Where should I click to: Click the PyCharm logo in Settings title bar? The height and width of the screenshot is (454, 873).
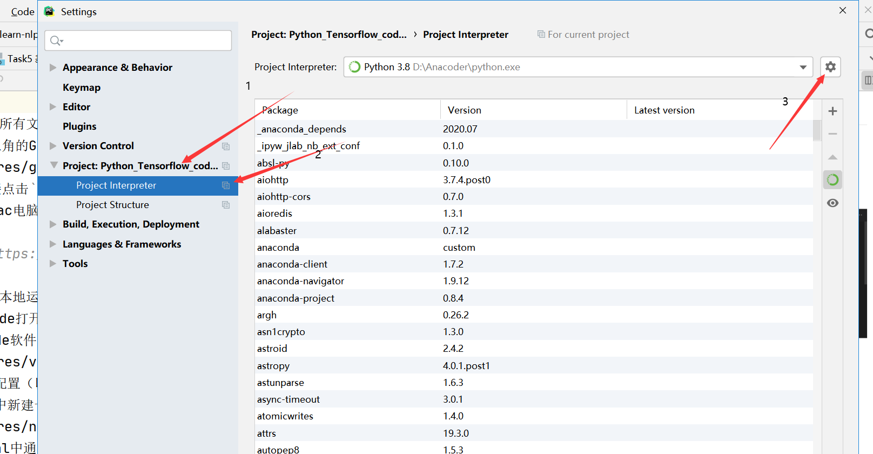click(49, 11)
